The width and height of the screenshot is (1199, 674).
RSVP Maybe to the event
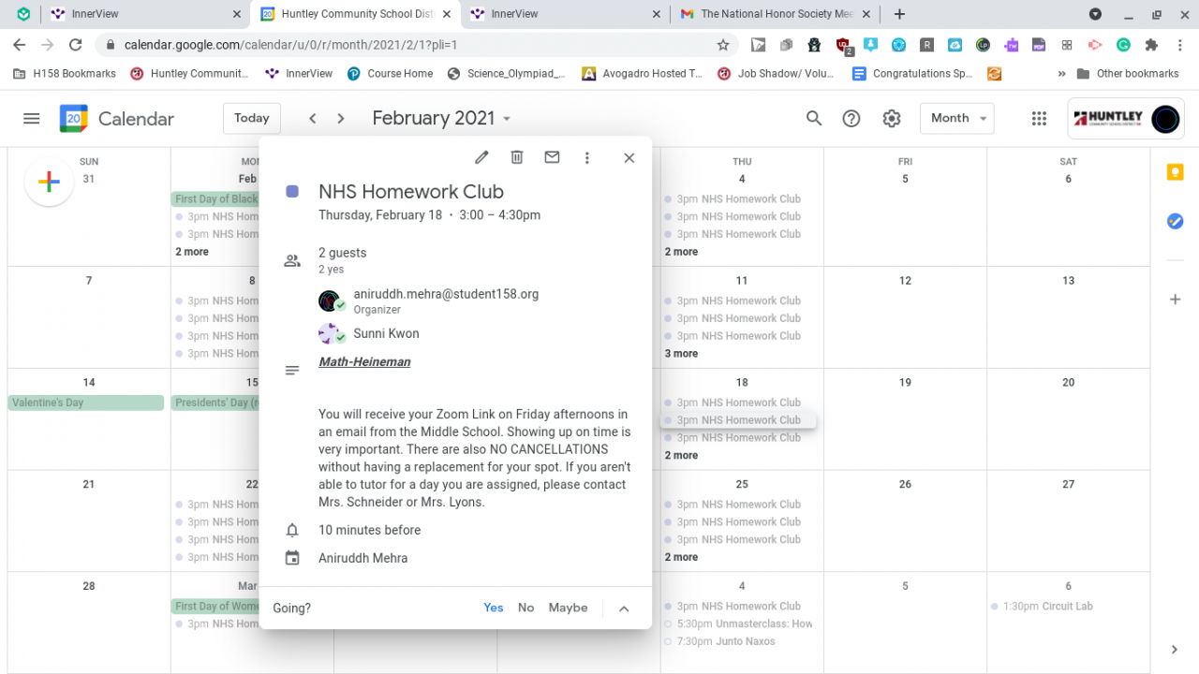569,608
